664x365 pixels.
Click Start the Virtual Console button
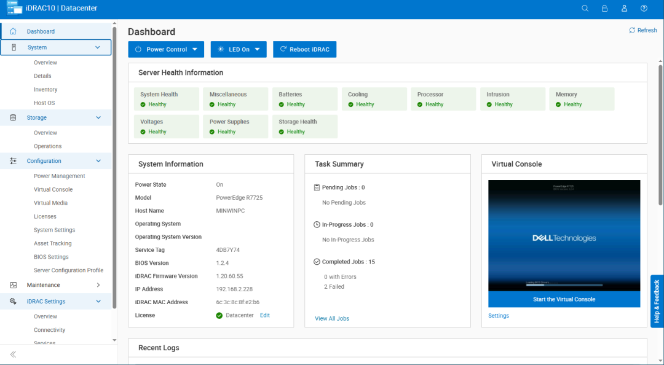(564, 299)
